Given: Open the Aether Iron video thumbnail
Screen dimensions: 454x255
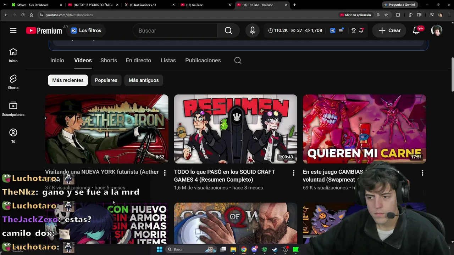Looking at the screenshot, I should (107, 129).
